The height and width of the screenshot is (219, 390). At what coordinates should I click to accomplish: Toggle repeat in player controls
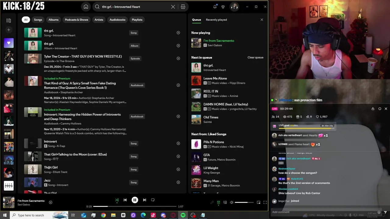[153, 200]
